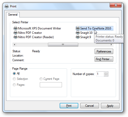Click the printer list right scroll arrow

111,45
